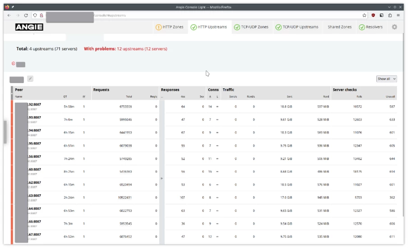The width and height of the screenshot is (408, 248).
Task: Click the ANGIE logo
Action: tap(29, 27)
